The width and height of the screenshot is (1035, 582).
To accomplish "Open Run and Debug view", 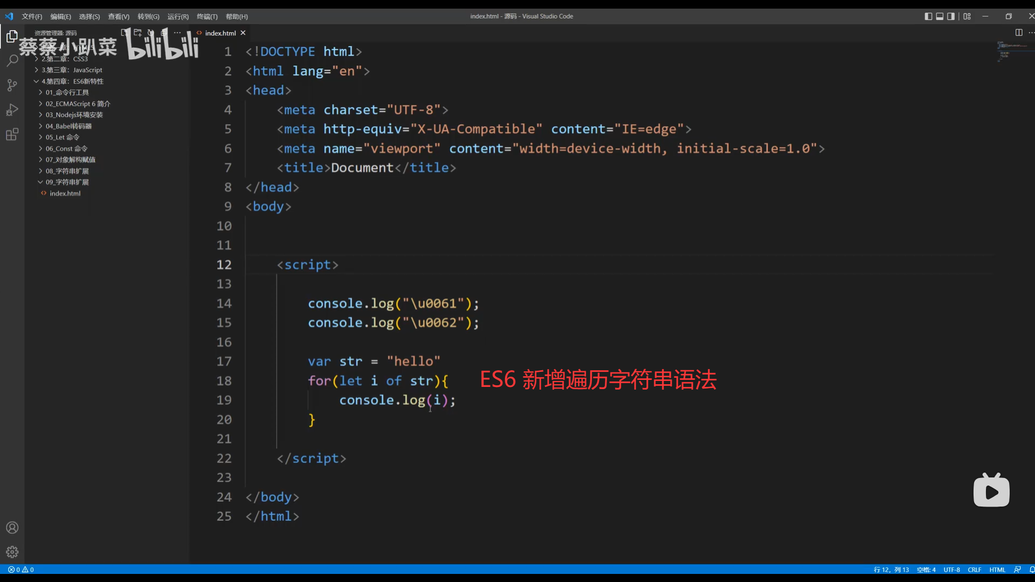I will [x=12, y=110].
